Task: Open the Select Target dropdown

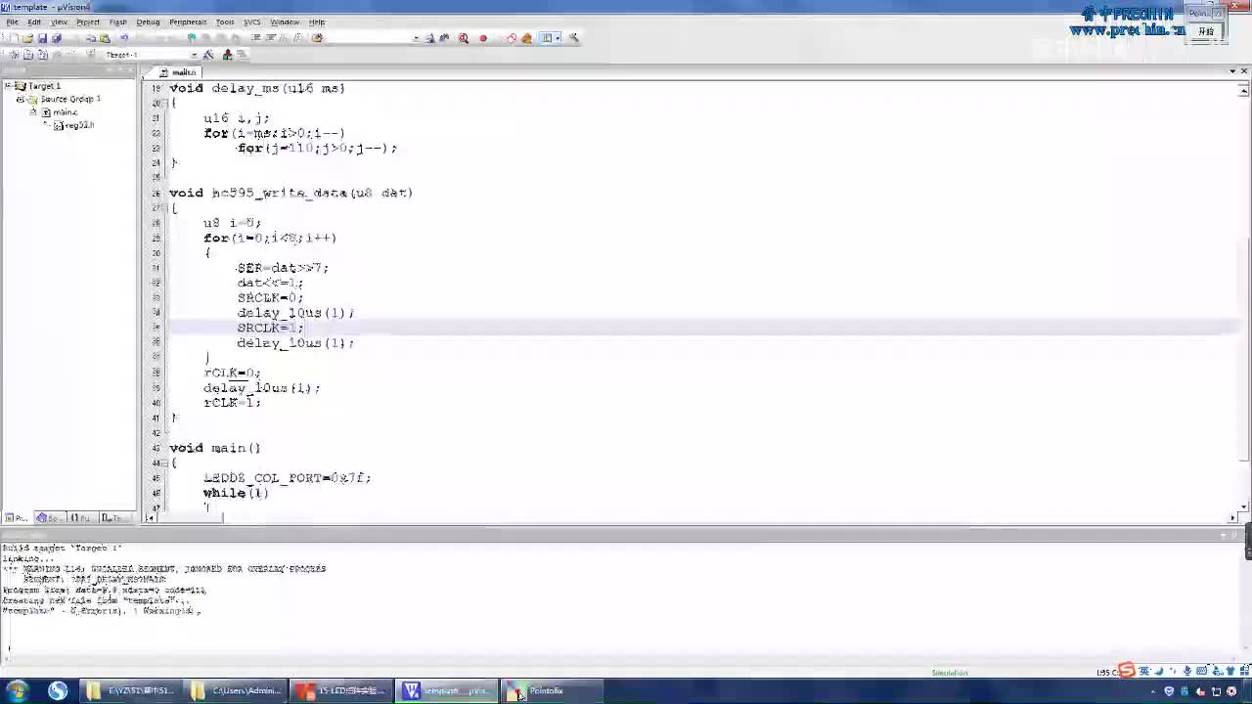Action: pos(195,55)
